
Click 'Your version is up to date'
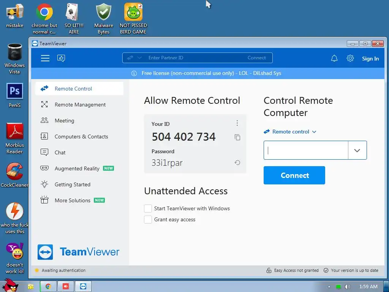click(351, 270)
